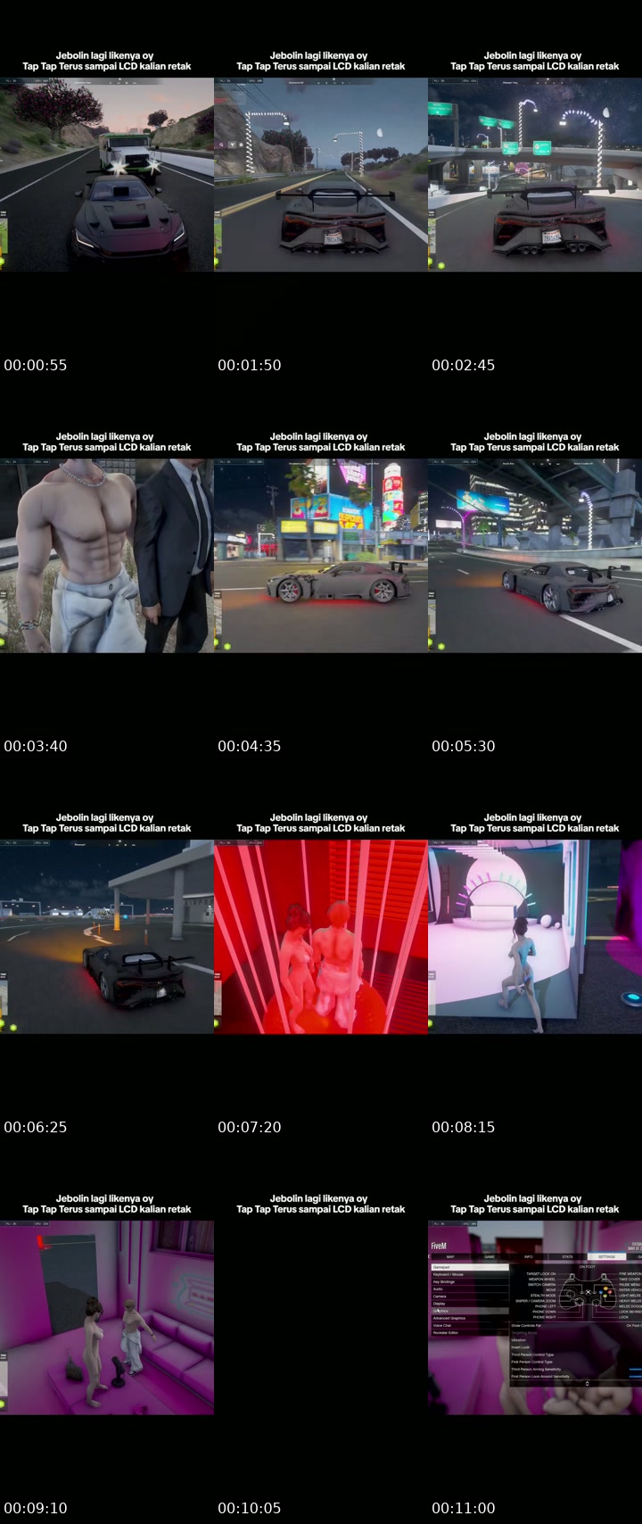
Task: Open the frame thumbnail at 00:05:30
Action: (535, 555)
